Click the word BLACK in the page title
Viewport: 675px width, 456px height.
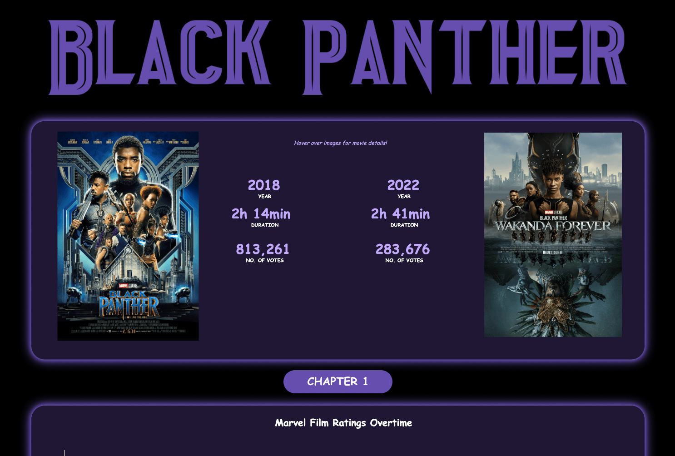pyautogui.click(x=160, y=57)
